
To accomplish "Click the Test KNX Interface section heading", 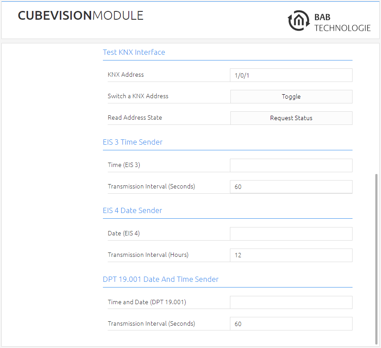I will (x=134, y=52).
